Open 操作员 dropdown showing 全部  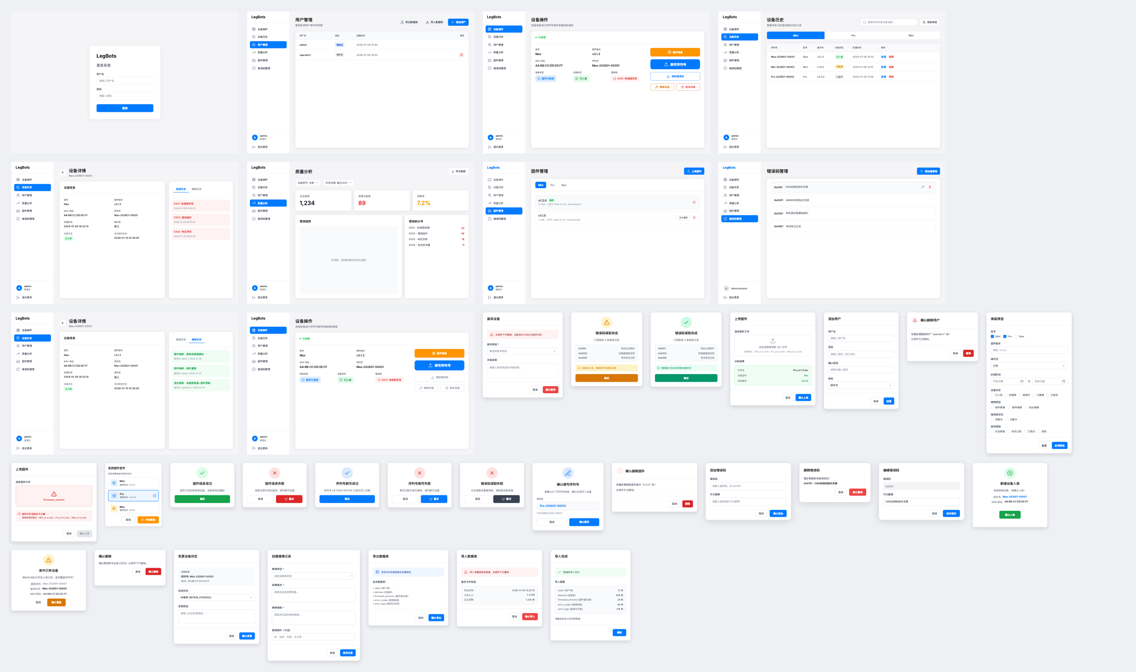tap(1029, 366)
